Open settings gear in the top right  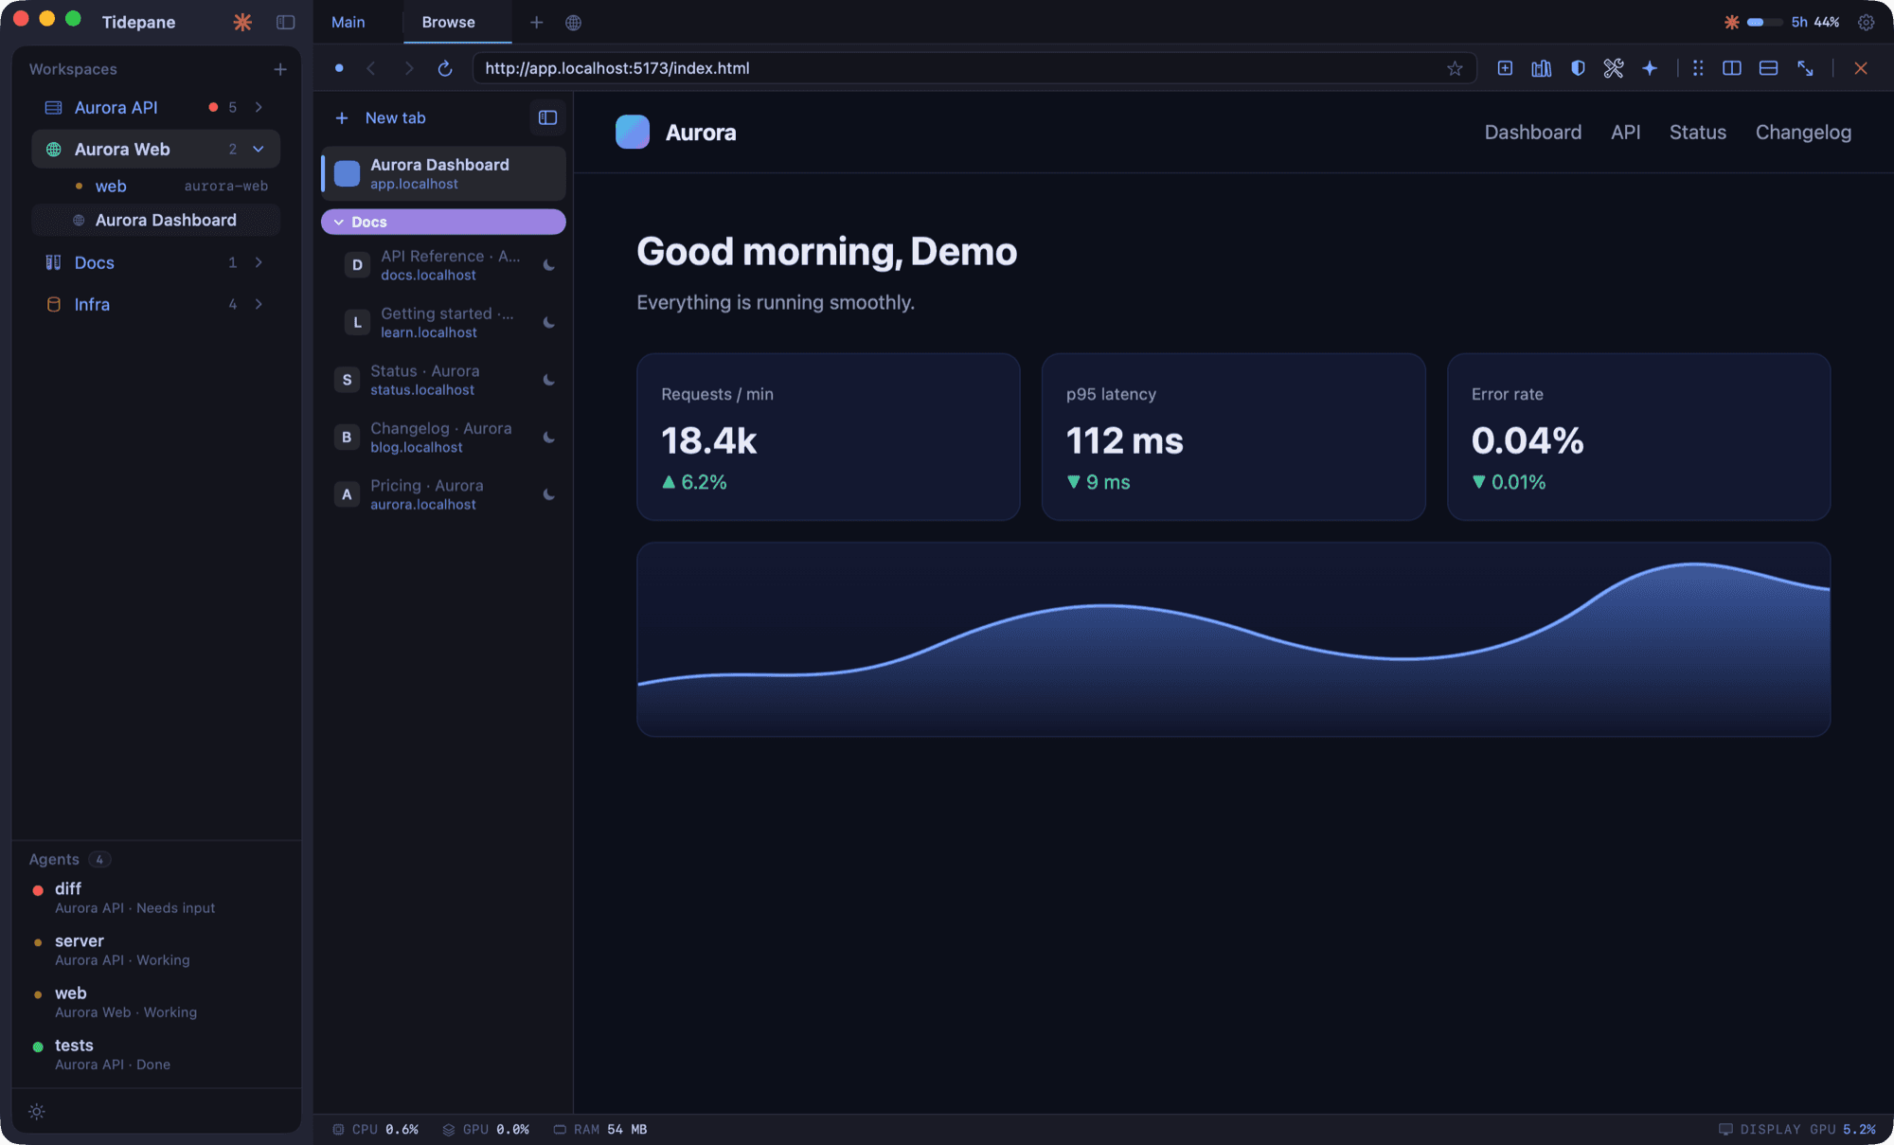point(1866,22)
